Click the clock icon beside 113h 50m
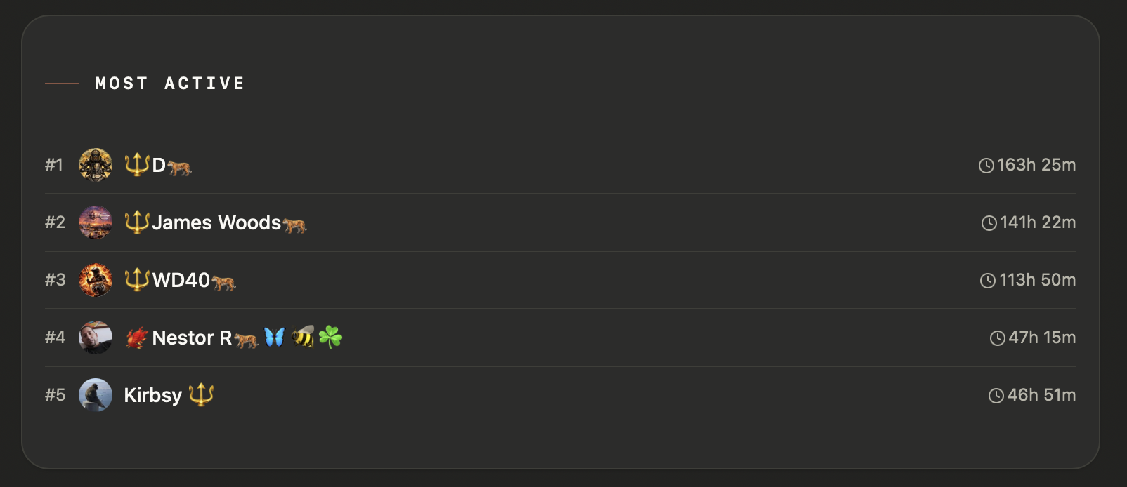 tap(988, 281)
